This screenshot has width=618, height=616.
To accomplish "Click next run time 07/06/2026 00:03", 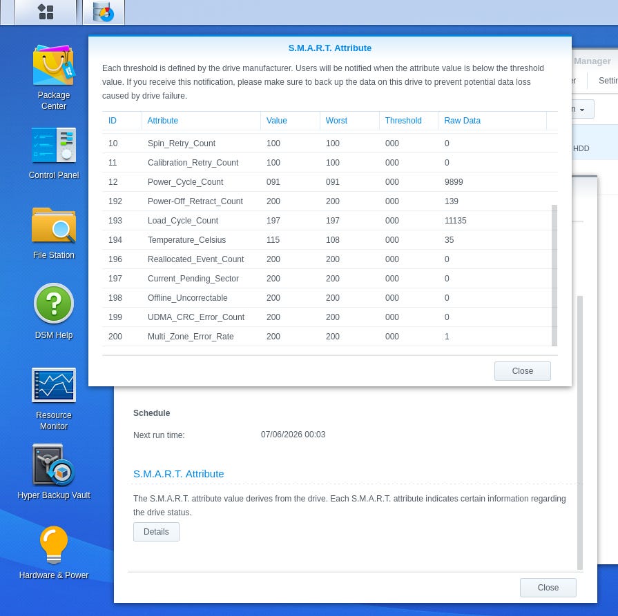I will (x=293, y=435).
